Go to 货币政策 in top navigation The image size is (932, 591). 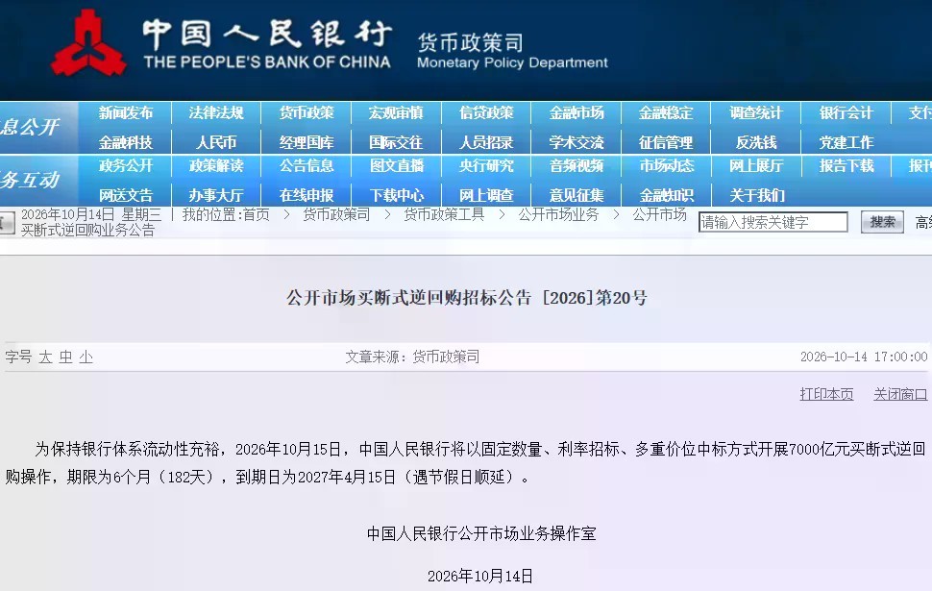307,112
